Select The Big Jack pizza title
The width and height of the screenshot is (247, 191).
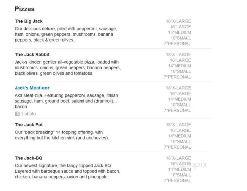29,21
